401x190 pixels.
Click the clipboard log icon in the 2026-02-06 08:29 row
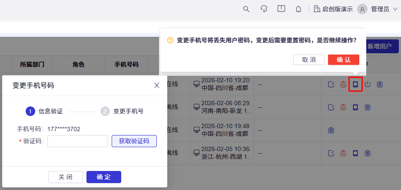tap(368, 107)
